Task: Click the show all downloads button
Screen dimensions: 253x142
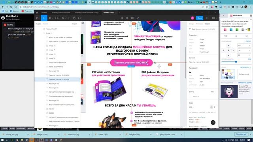Action: click(x=241, y=134)
